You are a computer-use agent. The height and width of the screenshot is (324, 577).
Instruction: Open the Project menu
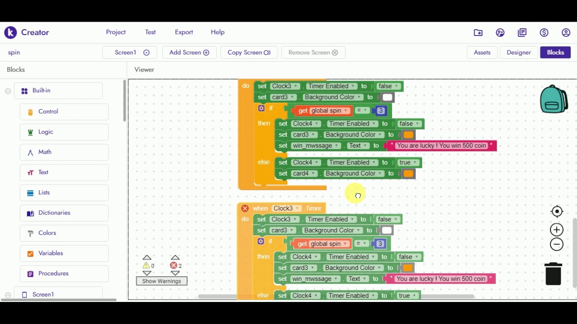[x=116, y=32]
